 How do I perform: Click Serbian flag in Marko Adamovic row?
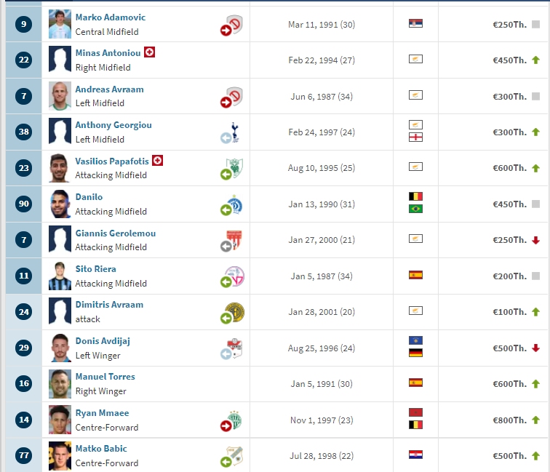pyautogui.click(x=415, y=23)
